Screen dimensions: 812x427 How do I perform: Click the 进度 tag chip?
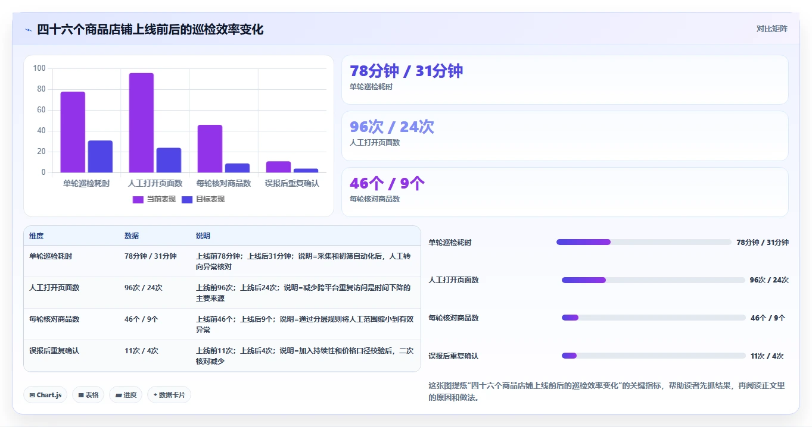(x=126, y=395)
